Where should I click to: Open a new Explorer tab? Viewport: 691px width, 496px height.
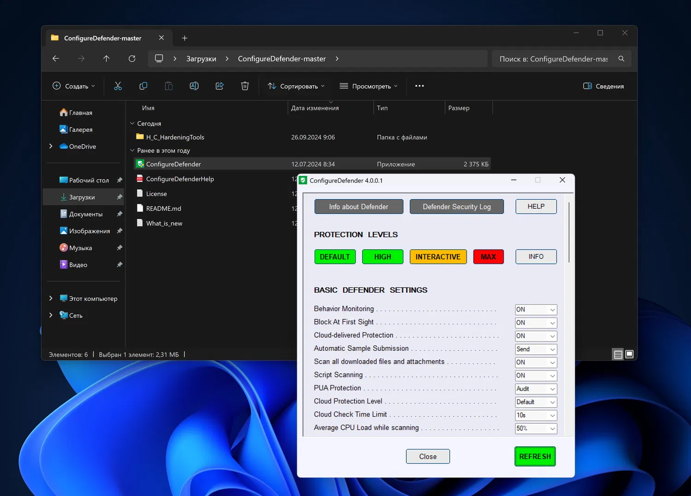(184, 38)
